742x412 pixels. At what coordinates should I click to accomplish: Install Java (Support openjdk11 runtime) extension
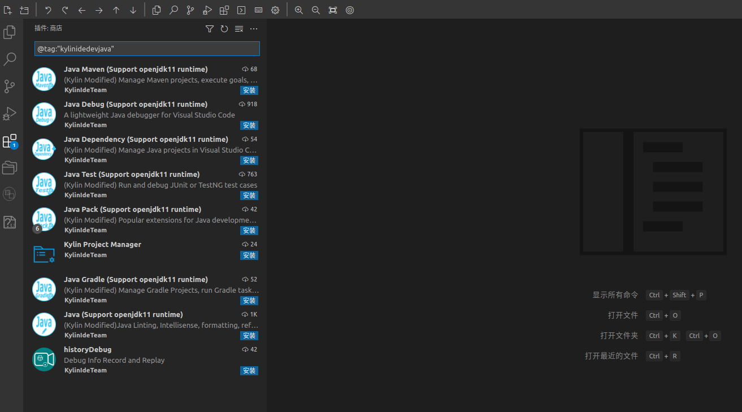point(249,336)
